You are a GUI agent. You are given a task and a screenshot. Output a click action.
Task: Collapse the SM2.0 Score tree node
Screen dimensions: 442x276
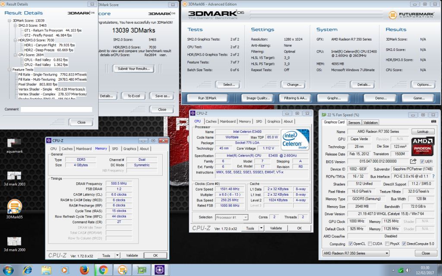pyautogui.click(x=15, y=25)
